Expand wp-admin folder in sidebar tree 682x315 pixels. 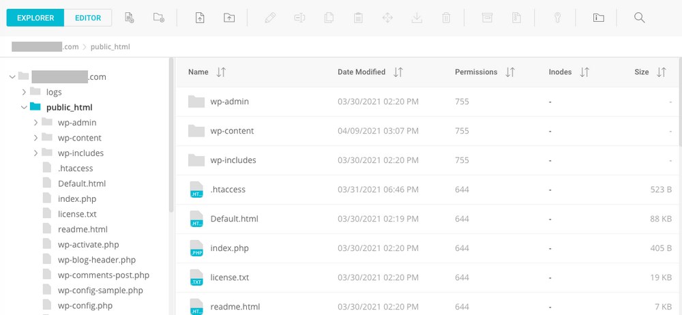[x=35, y=123]
